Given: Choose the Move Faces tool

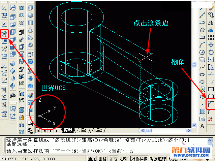Looking at the screenshot, I should 22,39.
